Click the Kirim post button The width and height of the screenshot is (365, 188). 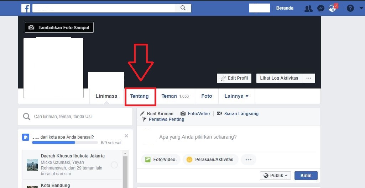tap(306, 176)
